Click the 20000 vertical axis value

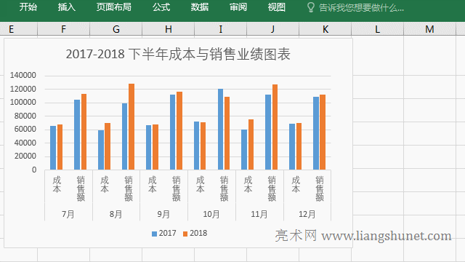point(25,156)
